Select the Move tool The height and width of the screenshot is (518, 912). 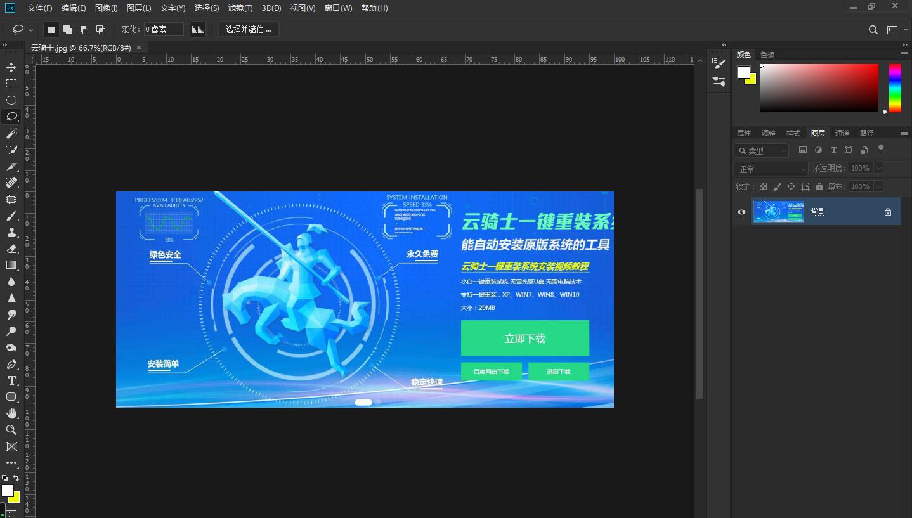click(11, 67)
